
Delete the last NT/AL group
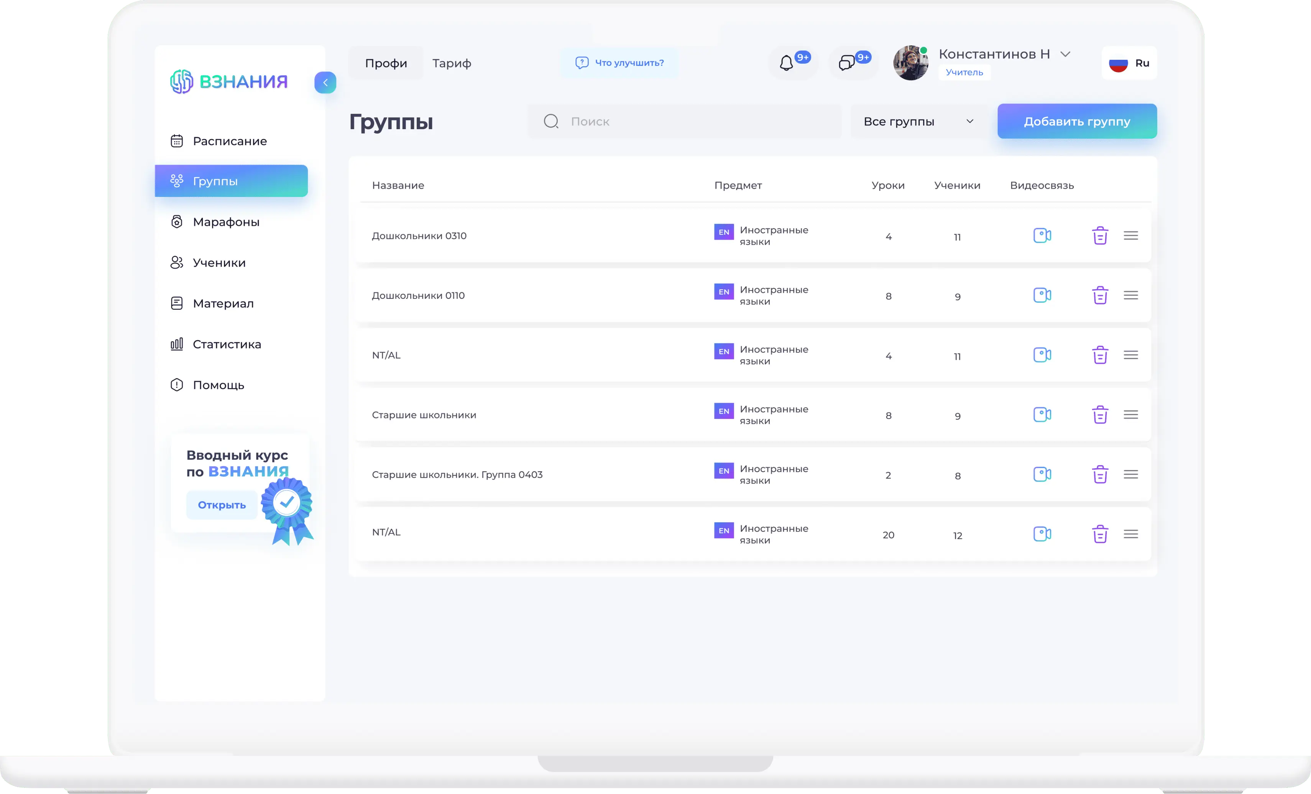click(x=1100, y=534)
